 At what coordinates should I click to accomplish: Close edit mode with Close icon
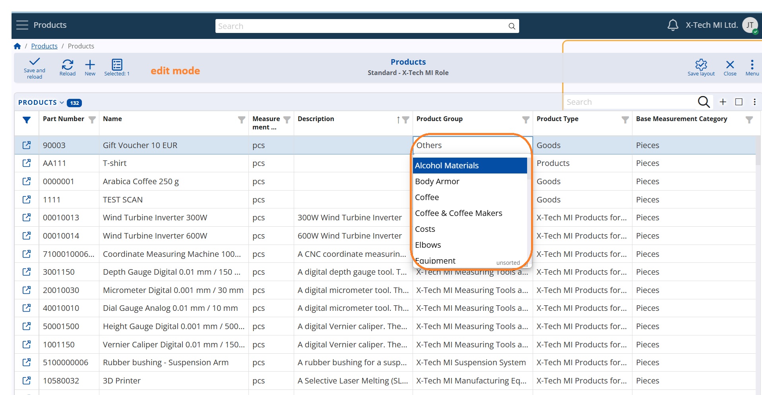tap(730, 67)
